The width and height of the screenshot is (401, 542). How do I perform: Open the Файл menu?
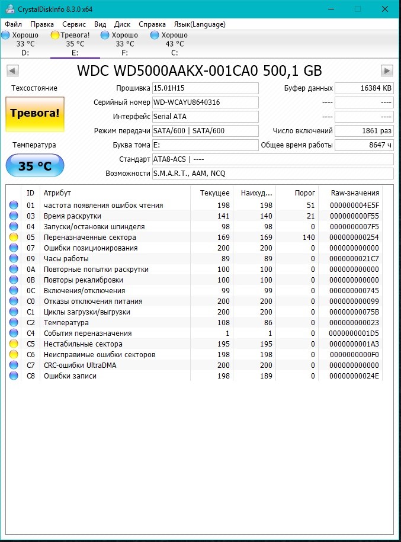(14, 24)
